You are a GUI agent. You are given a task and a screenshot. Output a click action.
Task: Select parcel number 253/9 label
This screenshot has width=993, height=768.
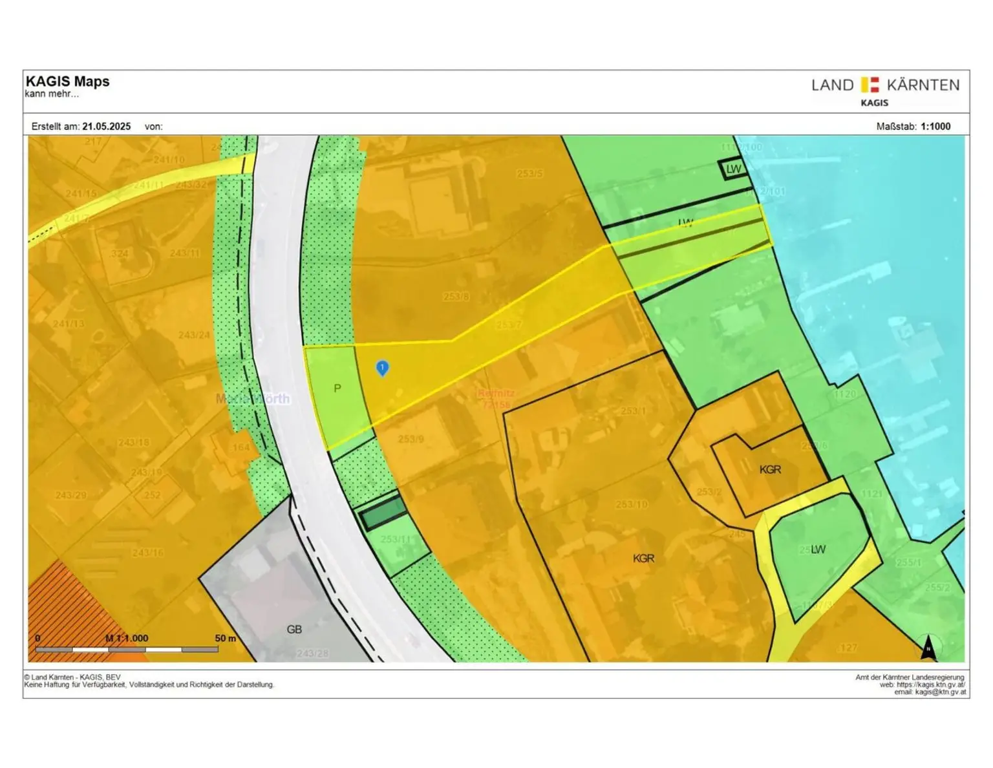(x=411, y=439)
